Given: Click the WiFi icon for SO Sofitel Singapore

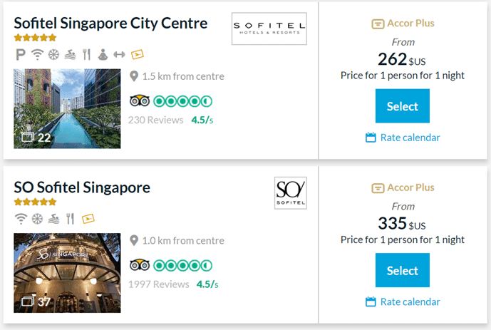Looking at the screenshot, I should point(21,219).
